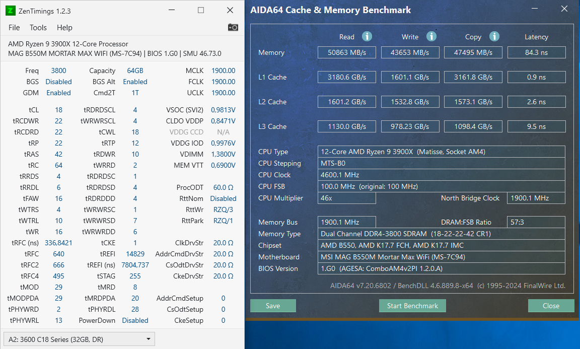
Task: Click the BGS Alt value Enabled
Action: (x=135, y=82)
